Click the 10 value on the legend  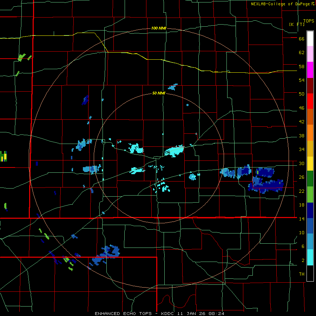(302, 232)
